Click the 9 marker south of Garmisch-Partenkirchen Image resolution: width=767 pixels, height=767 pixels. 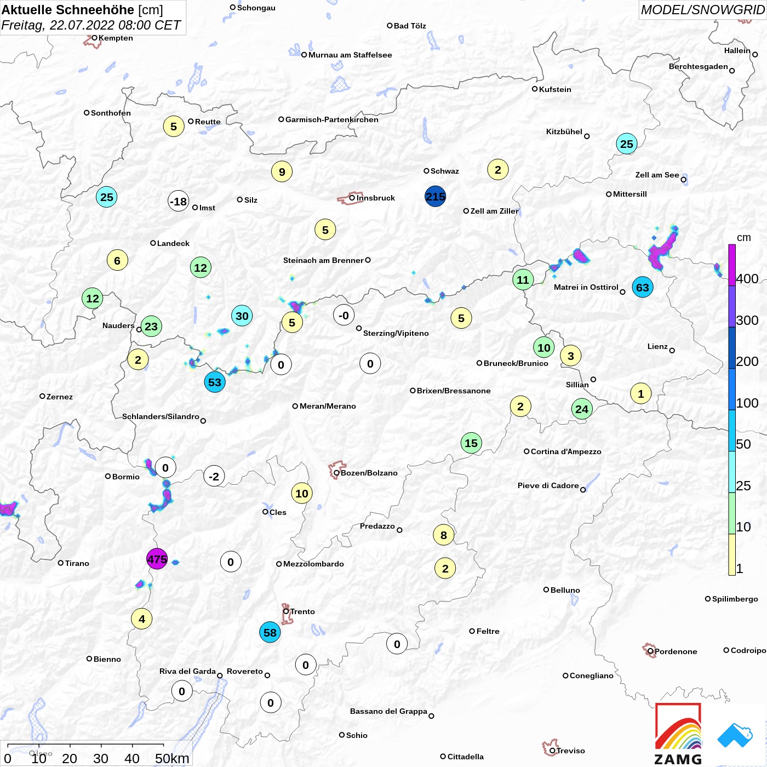(x=282, y=171)
